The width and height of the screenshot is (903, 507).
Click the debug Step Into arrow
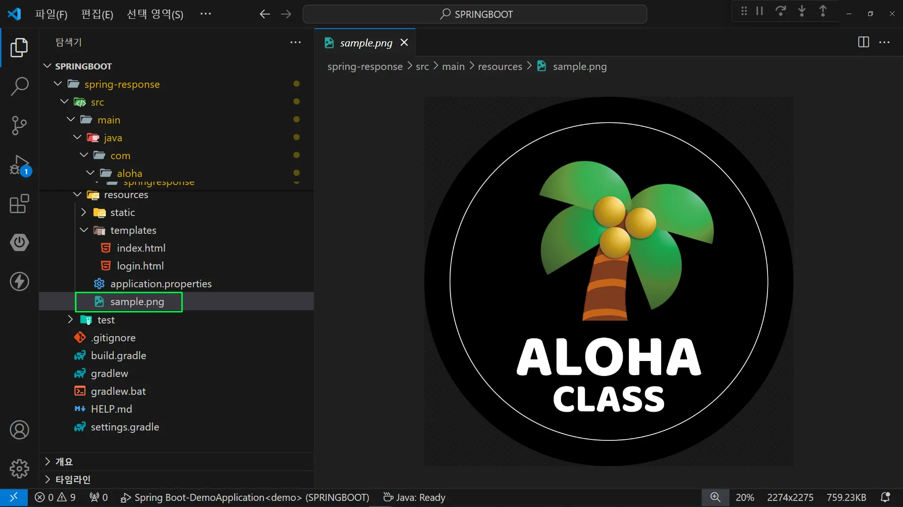[x=802, y=11]
